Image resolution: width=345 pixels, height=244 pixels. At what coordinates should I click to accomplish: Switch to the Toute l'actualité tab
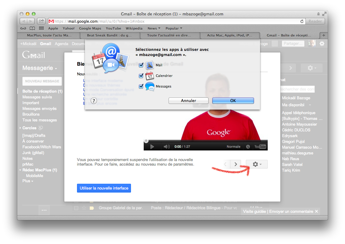tap(169, 35)
